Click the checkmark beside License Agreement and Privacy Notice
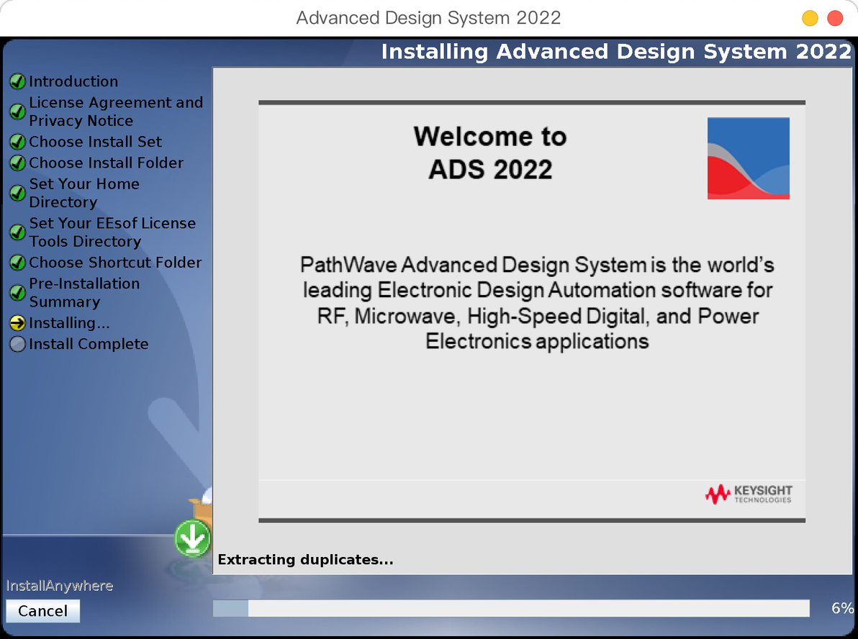858x639 pixels. (x=17, y=112)
